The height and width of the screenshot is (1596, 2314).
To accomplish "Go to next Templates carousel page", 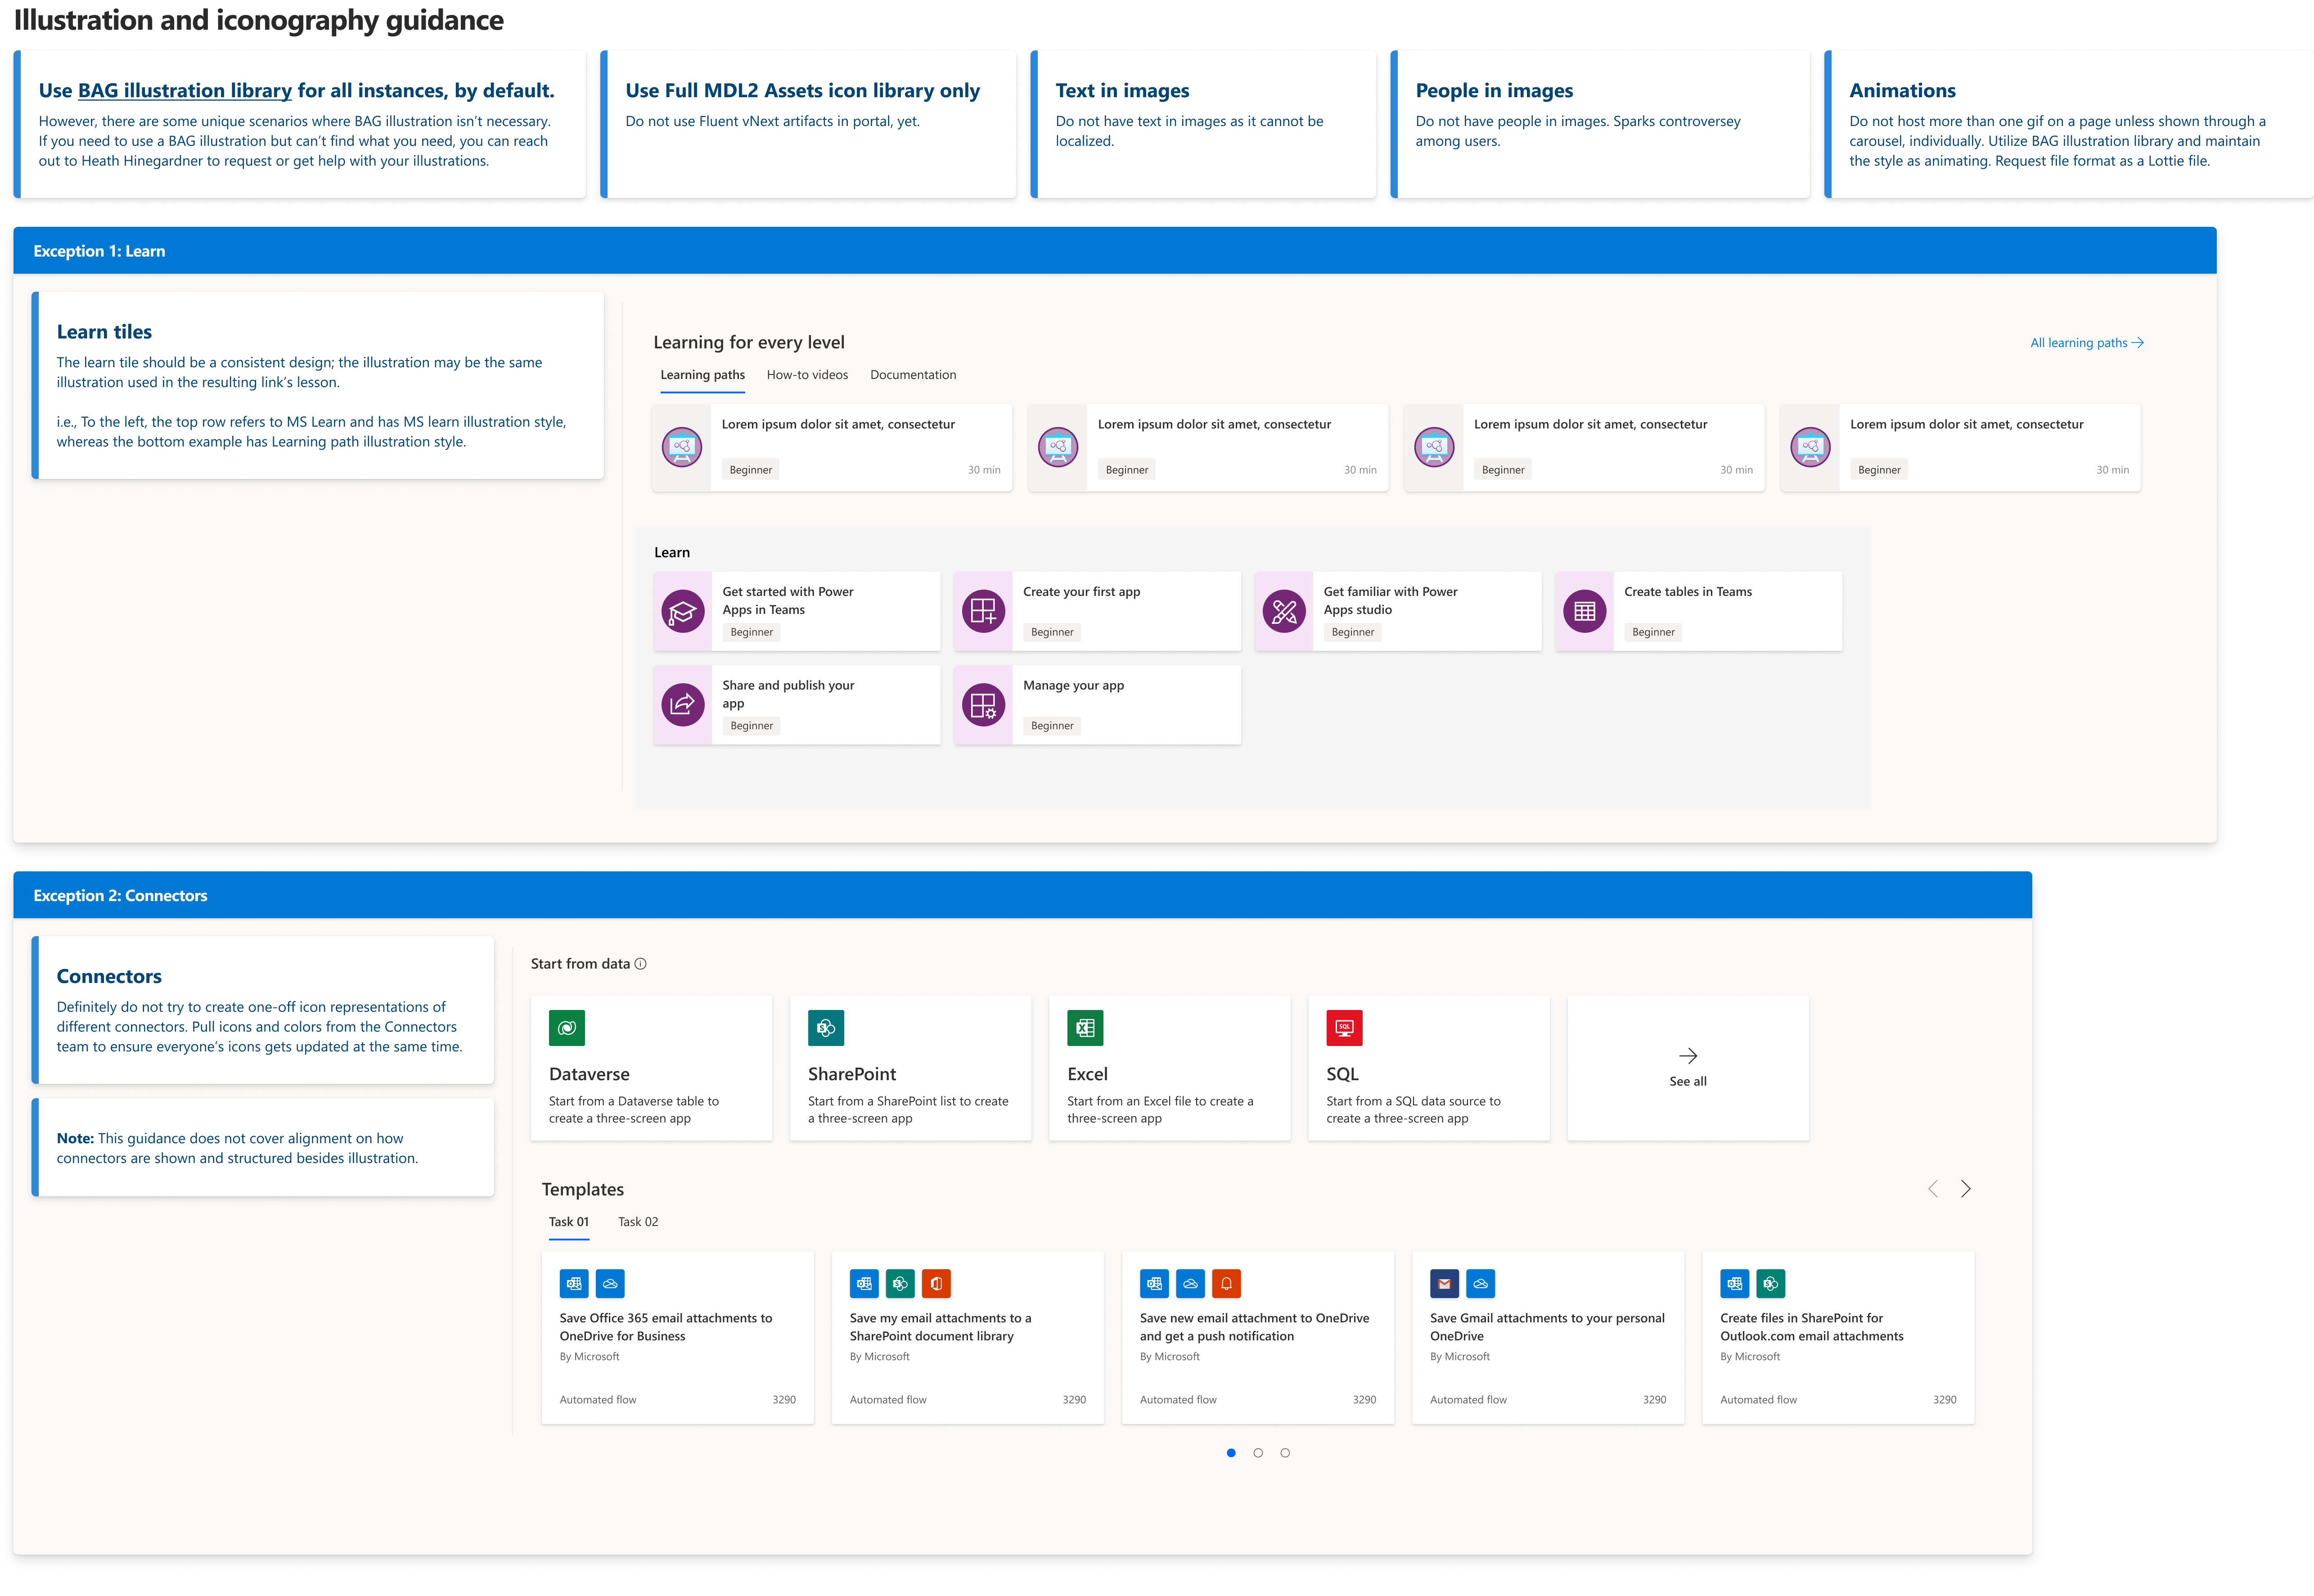I will click(x=1965, y=1189).
